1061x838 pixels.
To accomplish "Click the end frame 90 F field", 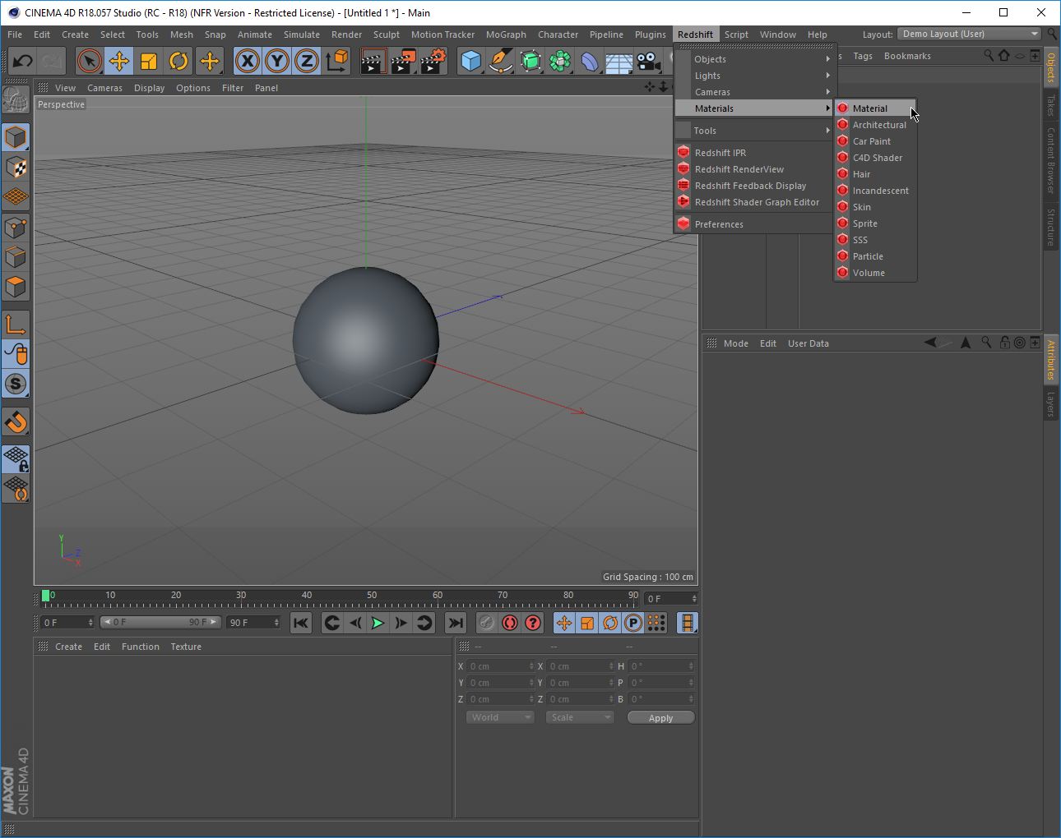I will tap(253, 623).
